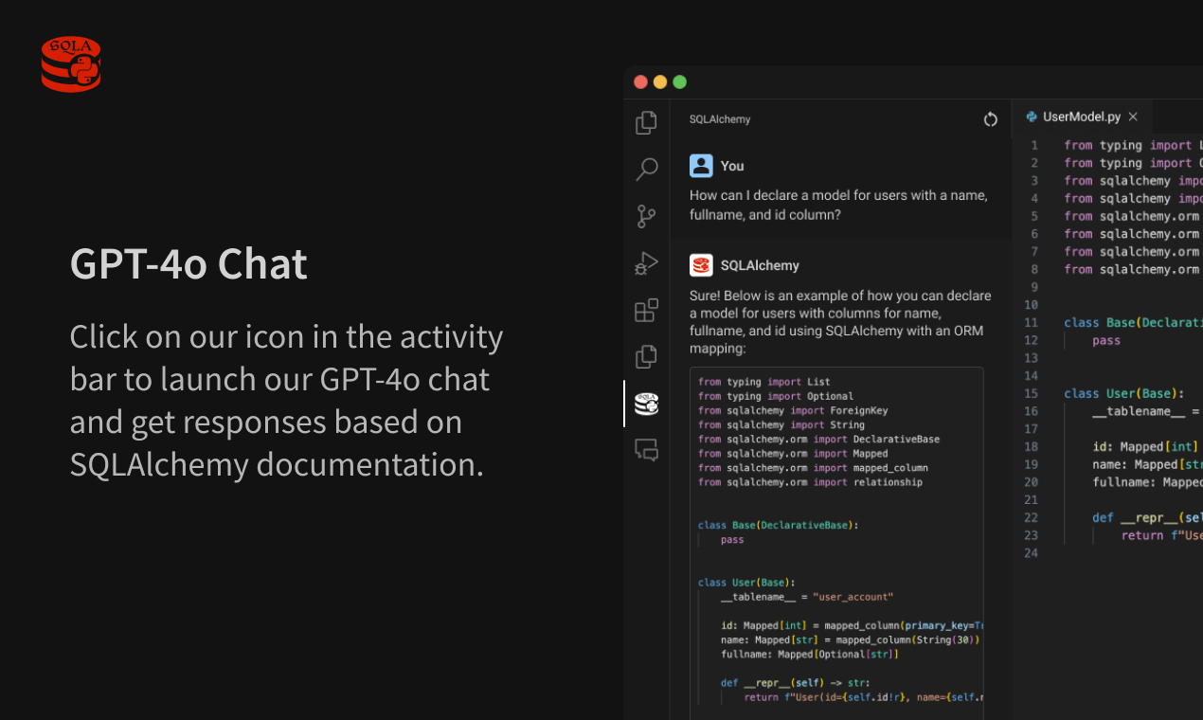Screen dimensions: 1203x720
Task: Click line number 15 in editor gutter
Action: (x=1032, y=393)
